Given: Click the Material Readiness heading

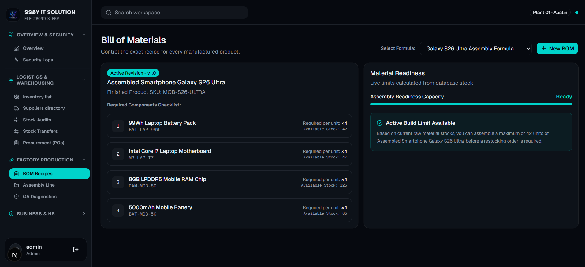Looking at the screenshot, I should [x=397, y=73].
